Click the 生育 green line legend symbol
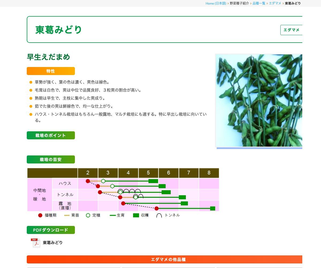Viewport: 321px width, 268px height. tap(112, 215)
